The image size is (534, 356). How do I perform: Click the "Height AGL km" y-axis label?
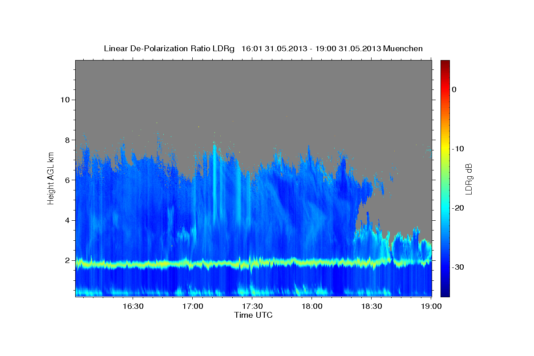(51, 178)
